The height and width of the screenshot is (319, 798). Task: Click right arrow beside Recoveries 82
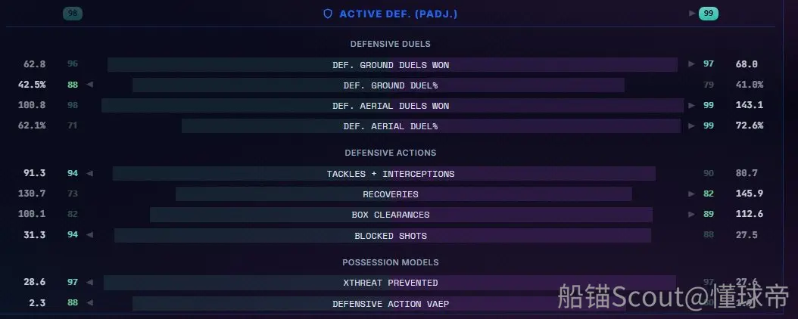click(691, 194)
